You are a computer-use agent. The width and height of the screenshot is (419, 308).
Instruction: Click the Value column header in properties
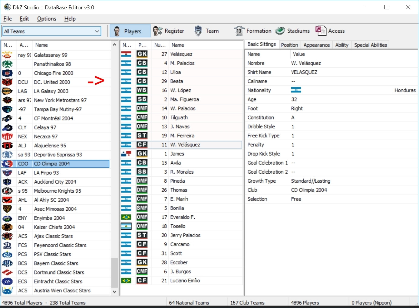pyautogui.click(x=354, y=54)
